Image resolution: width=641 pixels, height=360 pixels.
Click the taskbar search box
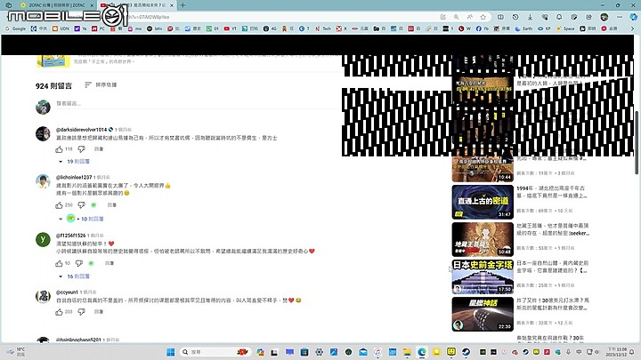pyautogui.click(x=215, y=352)
